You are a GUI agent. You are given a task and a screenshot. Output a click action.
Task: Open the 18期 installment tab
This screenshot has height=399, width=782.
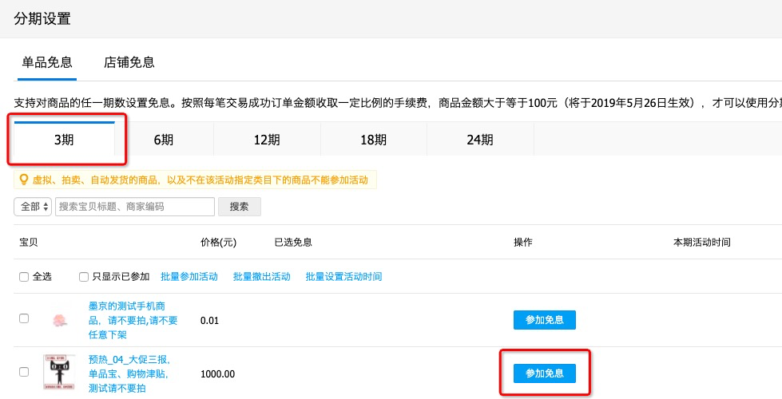coord(373,140)
